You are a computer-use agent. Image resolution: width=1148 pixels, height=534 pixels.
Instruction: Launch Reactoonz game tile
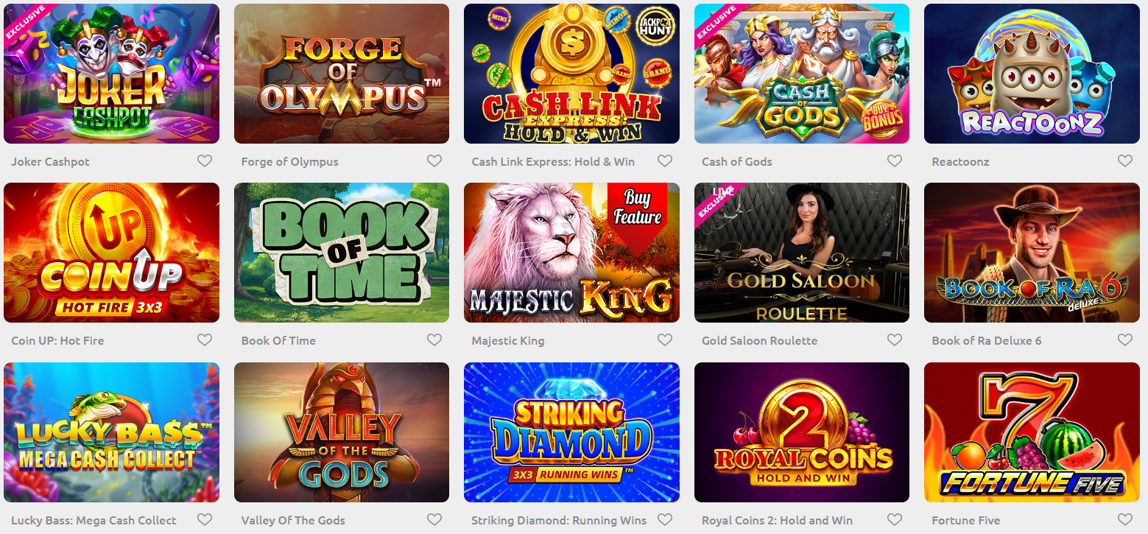1032,74
